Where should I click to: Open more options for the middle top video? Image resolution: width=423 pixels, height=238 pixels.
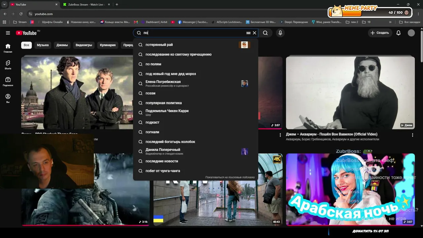(280, 135)
